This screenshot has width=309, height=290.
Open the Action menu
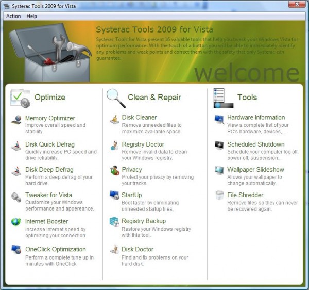(x=13, y=16)
